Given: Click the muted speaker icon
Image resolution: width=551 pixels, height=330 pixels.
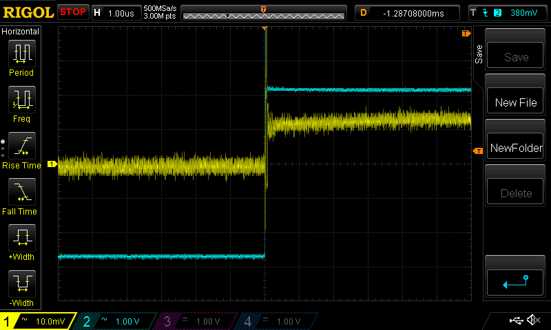Looking at the screenshot, I should [533, 320].
